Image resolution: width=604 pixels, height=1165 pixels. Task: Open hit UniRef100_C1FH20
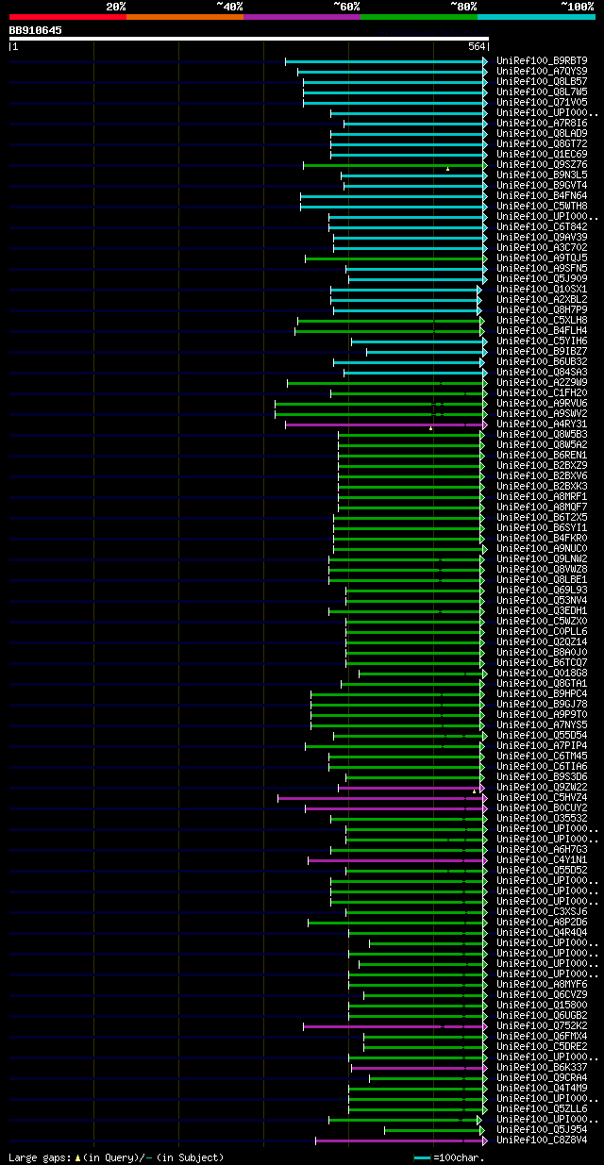(x=542, y=393)
